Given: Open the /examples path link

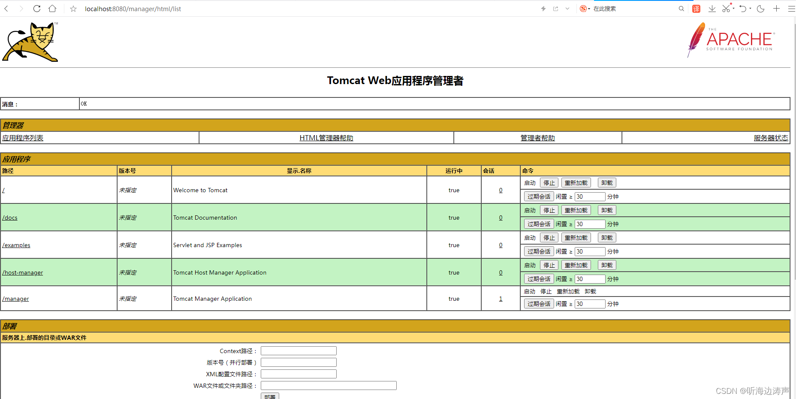Looking at the screenshot, I should [x=16, y=245].
